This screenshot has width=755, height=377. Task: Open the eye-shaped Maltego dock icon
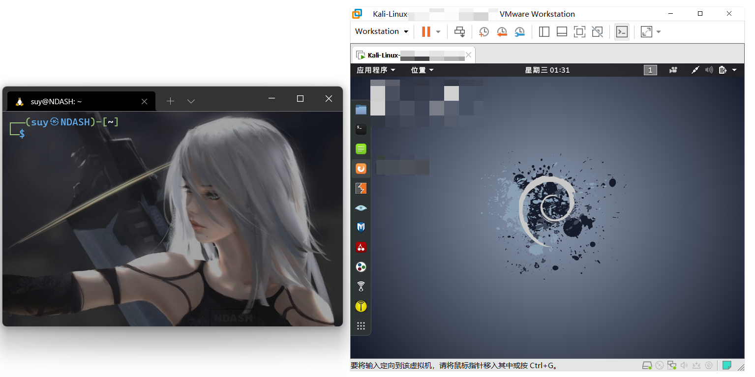(x=361, y=208)
